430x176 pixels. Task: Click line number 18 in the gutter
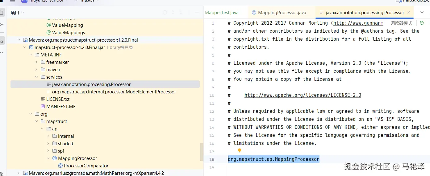tap(212, 159)
